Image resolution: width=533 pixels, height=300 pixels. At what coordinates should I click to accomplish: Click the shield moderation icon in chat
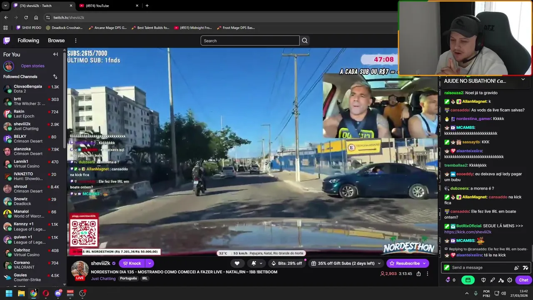click(x=483, y=280)
